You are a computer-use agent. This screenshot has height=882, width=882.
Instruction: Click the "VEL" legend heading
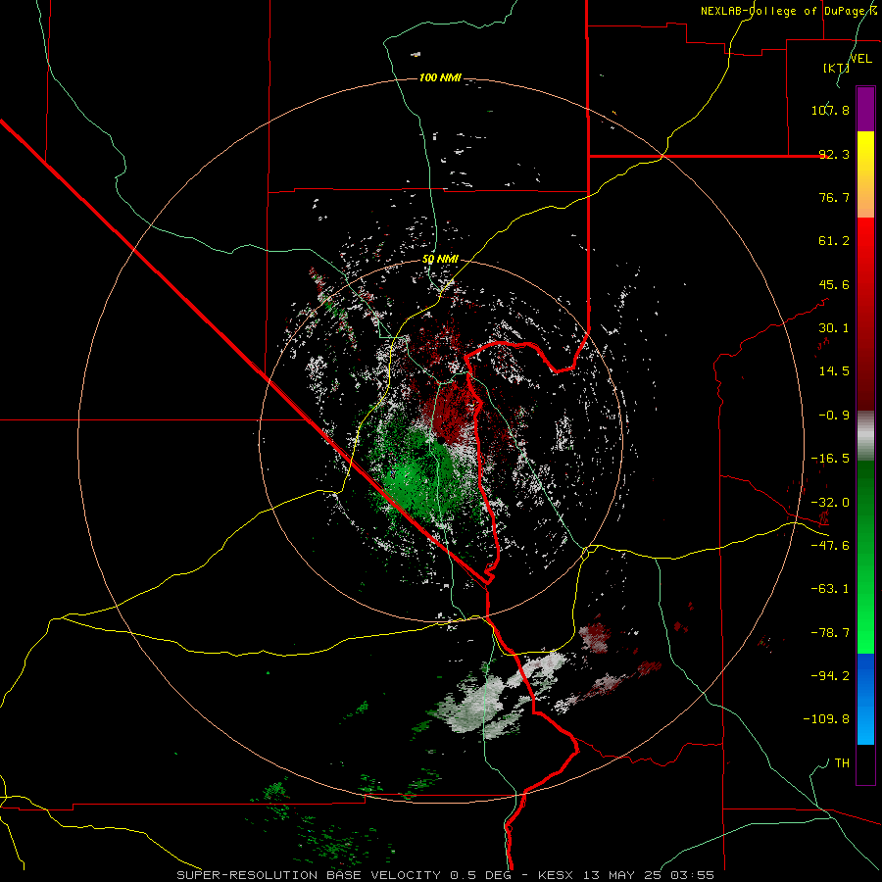tap(860, 59)
